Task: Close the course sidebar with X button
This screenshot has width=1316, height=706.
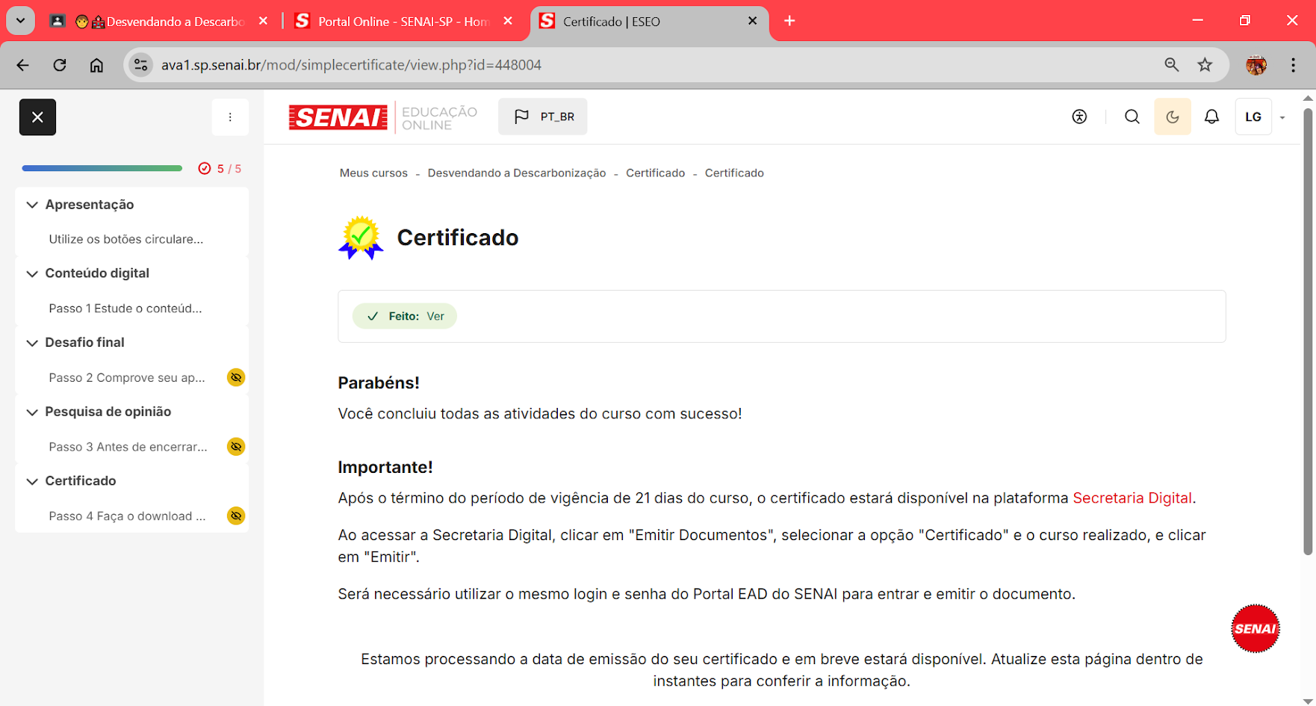Action: (37, 117)
